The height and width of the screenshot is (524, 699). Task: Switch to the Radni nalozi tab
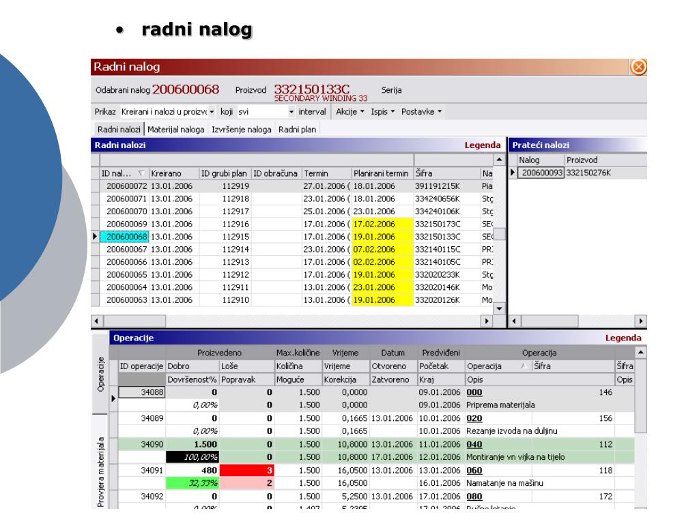119,129
